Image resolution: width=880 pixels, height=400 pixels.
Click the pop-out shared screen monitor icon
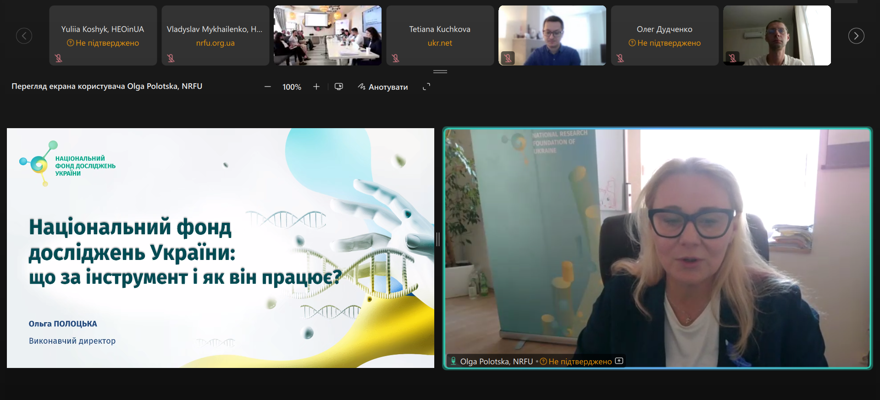pyautogui.click(x=339, y=86)
